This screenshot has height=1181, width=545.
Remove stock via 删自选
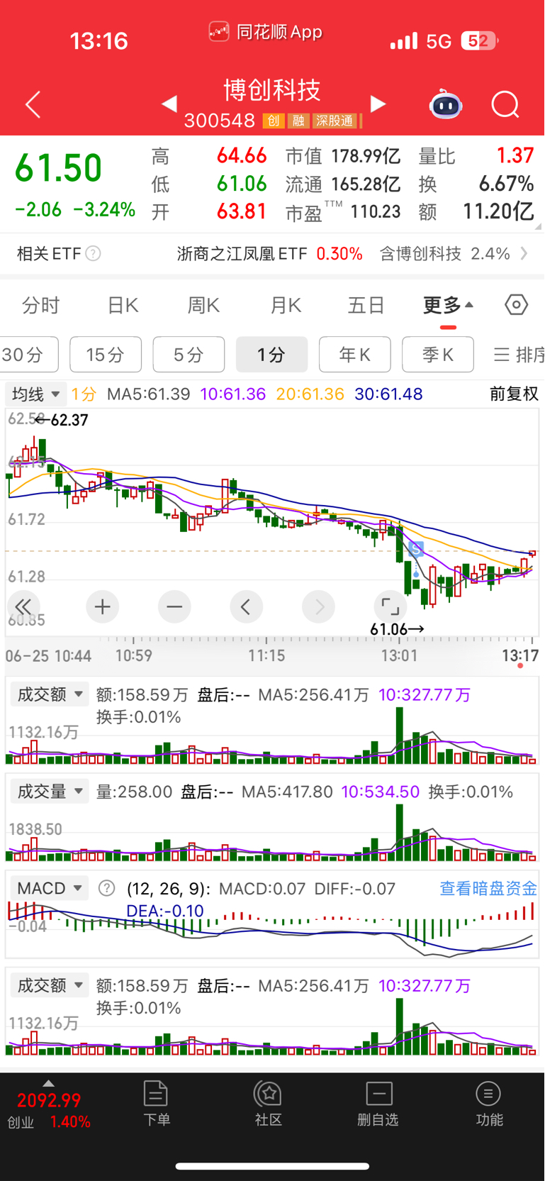tap(378, 1104)
